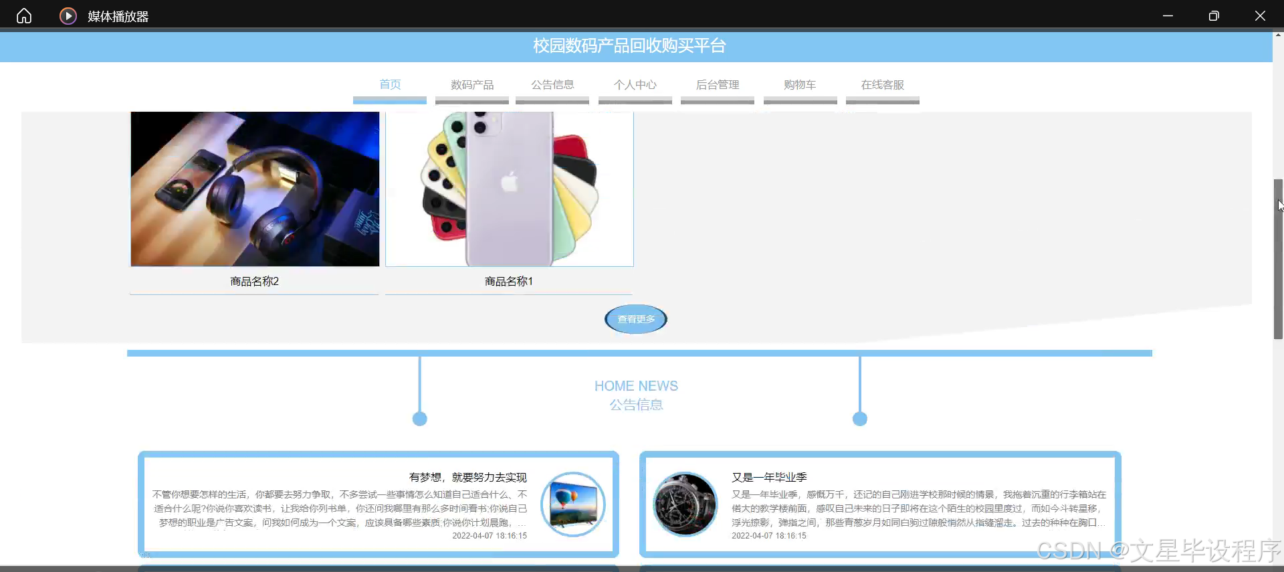This screenshot has width=1284, height=572.
Task: Open the iPhone product image
Action: coord(510,189)
